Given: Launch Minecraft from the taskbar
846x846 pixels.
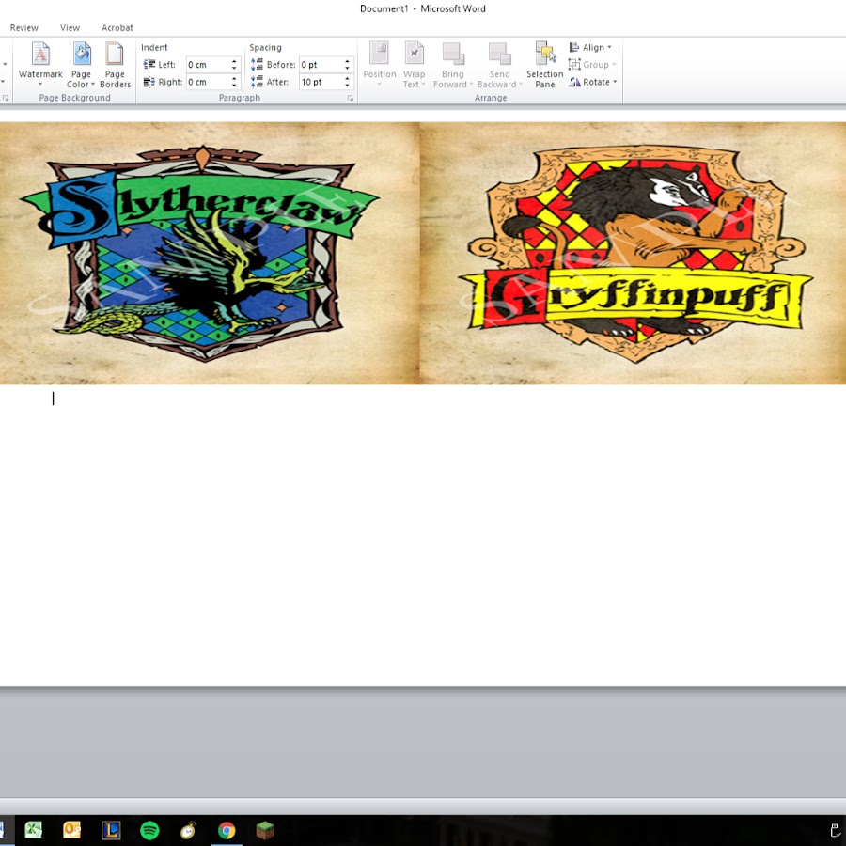Looking at the screenshot, I should click(x=265, y=830).
